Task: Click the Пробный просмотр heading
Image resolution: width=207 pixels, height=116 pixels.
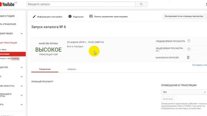Action: coord(42,82)
